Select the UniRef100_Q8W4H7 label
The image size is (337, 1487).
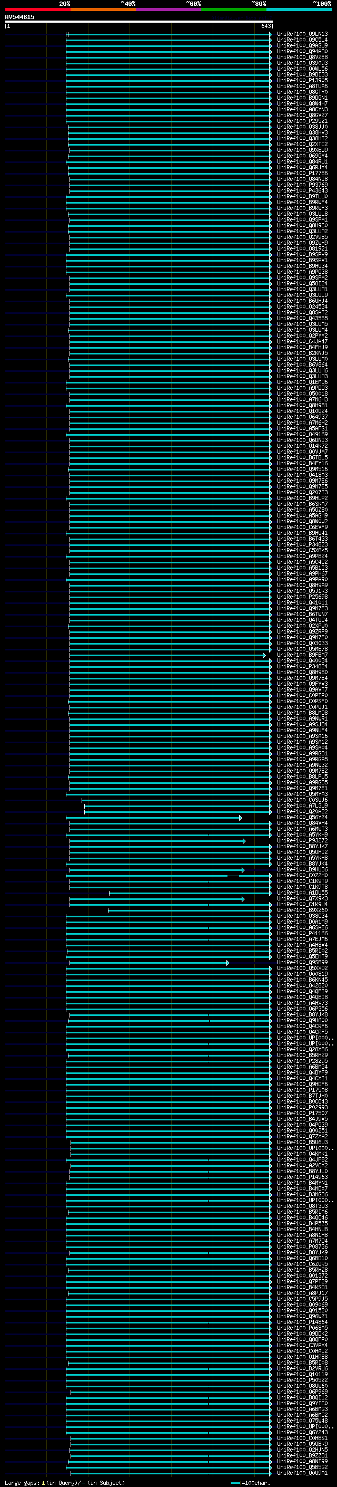pyautogui.click(x=302, y=104)
